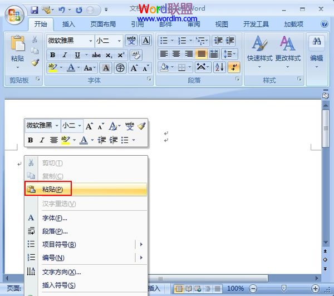Click Format Painter brush in mini toolbar
The height and width of the screenshot is (296, 334).
(x=141, y=126)
